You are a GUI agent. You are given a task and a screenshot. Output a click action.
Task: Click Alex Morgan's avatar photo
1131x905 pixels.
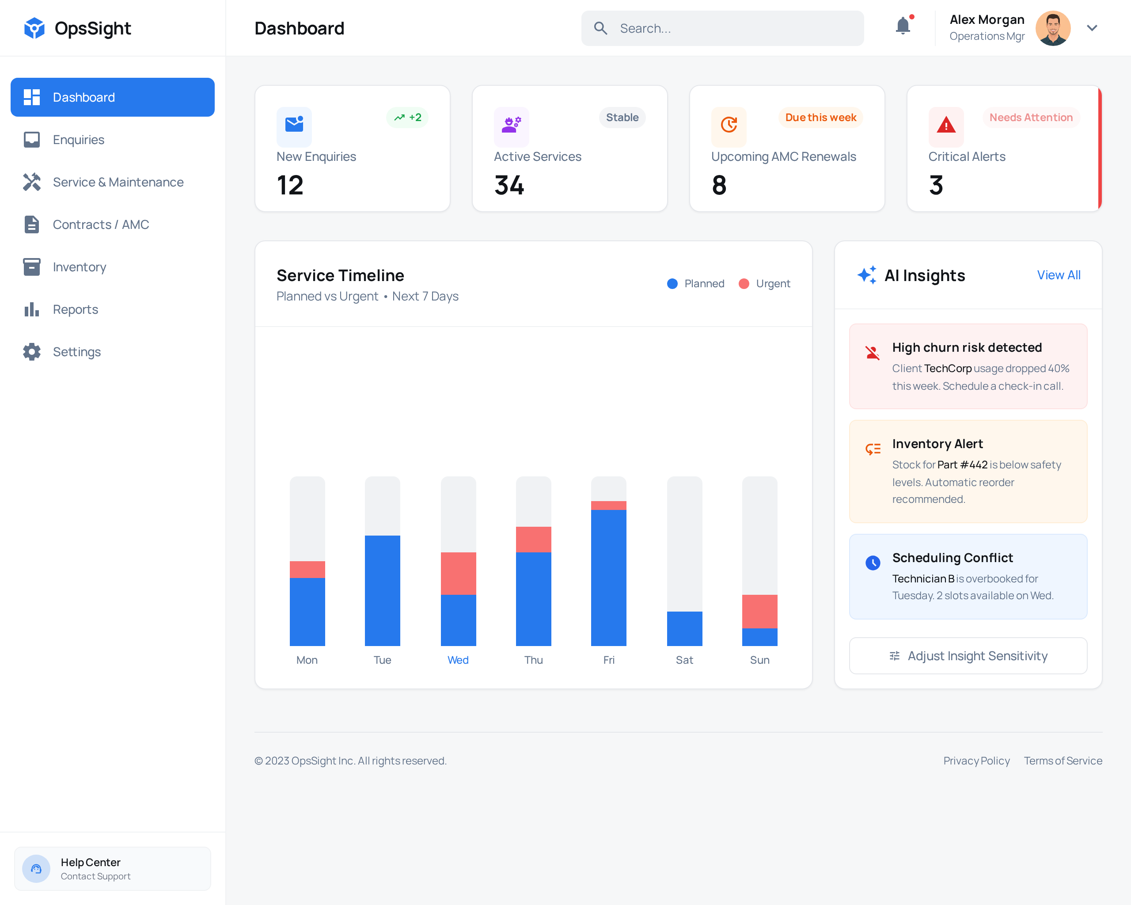pyautogui.click(x=1053, y=28)
